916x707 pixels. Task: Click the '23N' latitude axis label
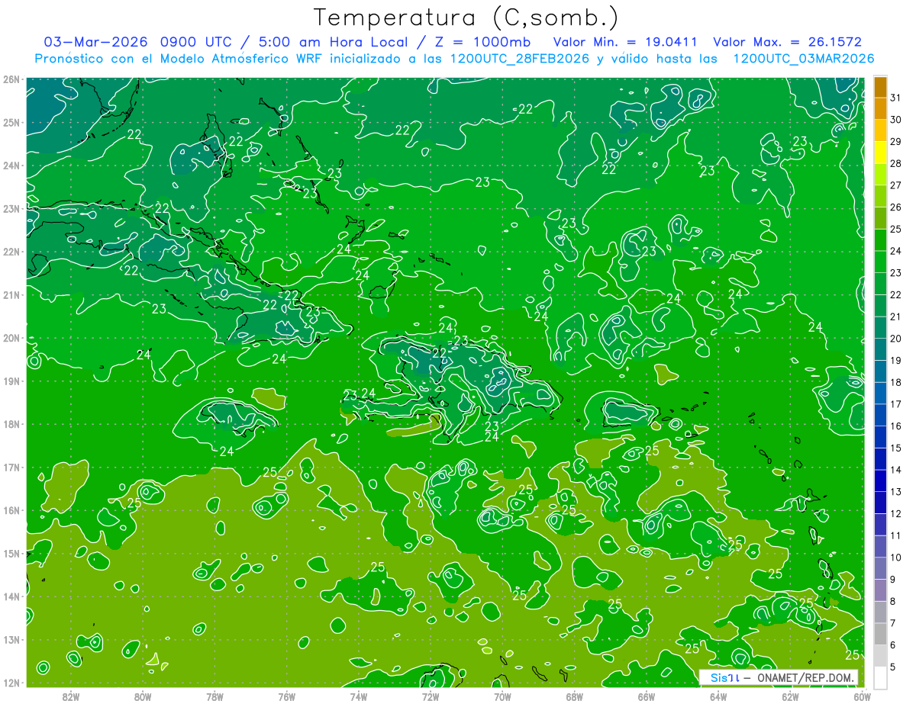pyautogui.click(x=11, y=209)
